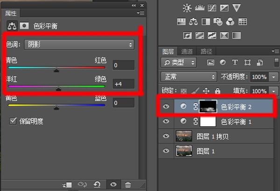Image resolution: width=280 pixels, height=191 pixels.
Task: Lock layer position
Action: (x=206, y=91)
